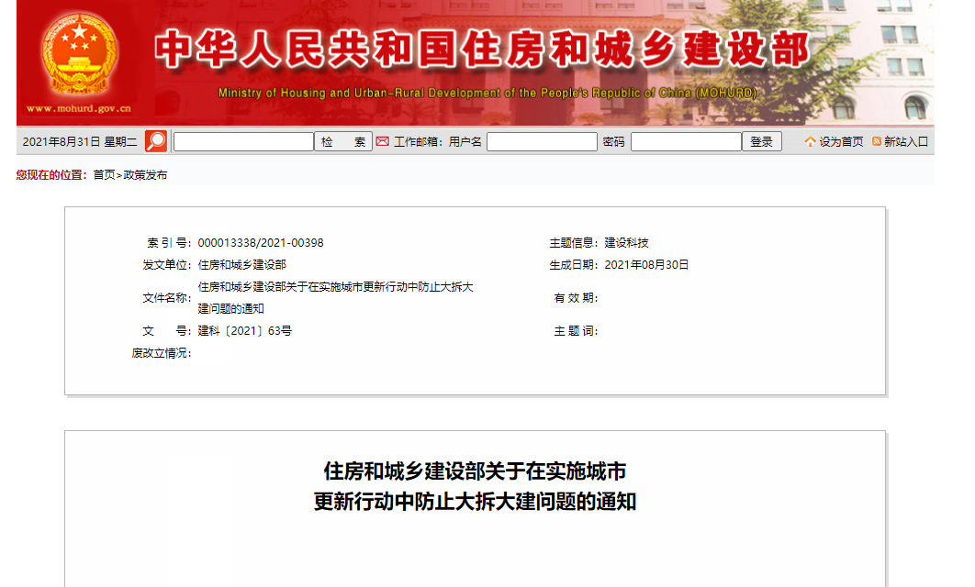Click the 您现在的位置 label
Screen dimensions: 975x587
click(x=51, y=175)
